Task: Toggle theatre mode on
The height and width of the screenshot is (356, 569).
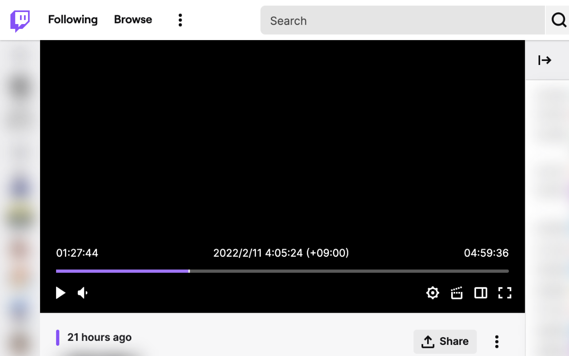Action: (x=481, y=293)
